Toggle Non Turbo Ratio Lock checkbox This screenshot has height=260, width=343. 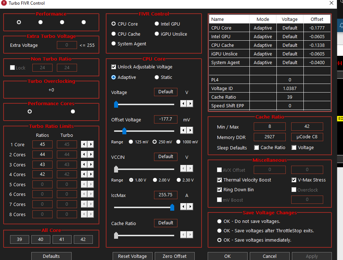click(13, 68)
